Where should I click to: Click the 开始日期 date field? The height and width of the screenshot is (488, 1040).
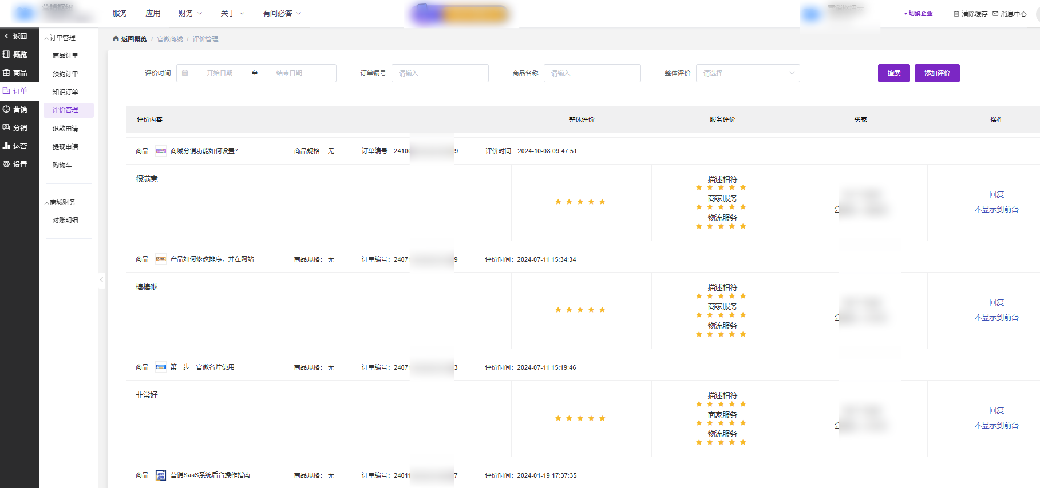220,73
